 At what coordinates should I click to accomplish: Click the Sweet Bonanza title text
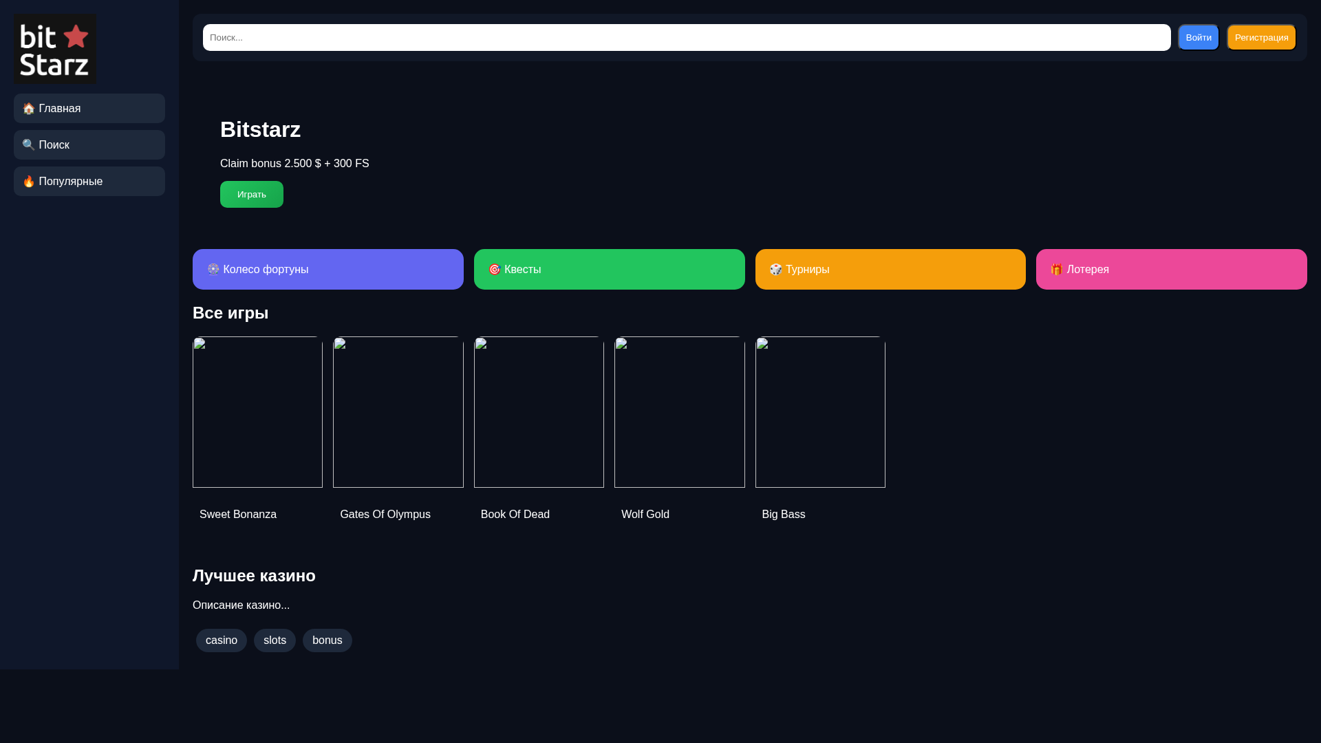pyautogui.click(x=238, y=515)
